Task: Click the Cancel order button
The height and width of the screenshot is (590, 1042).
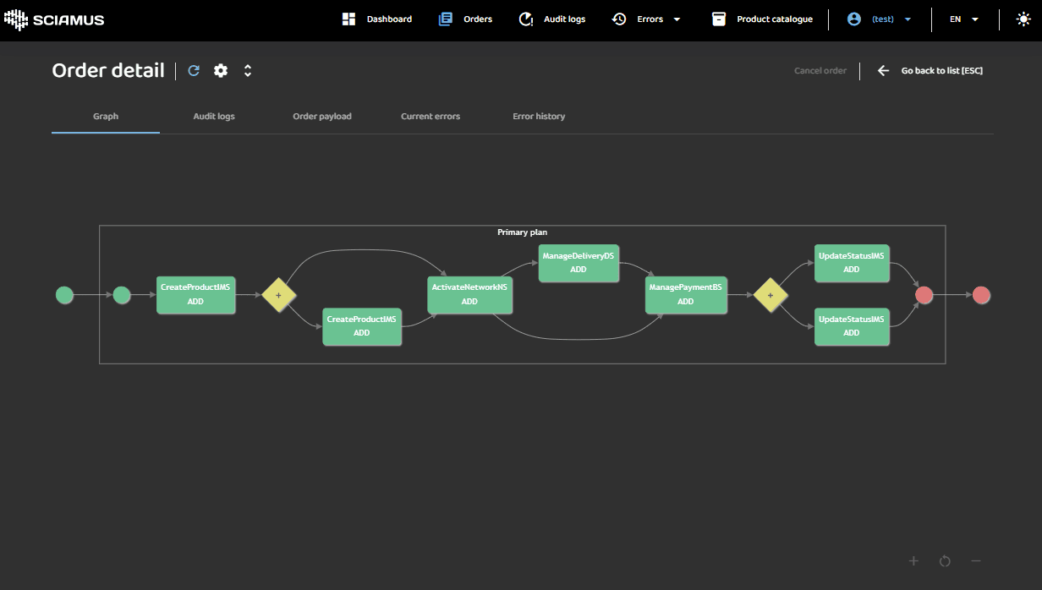Action: 820,71
